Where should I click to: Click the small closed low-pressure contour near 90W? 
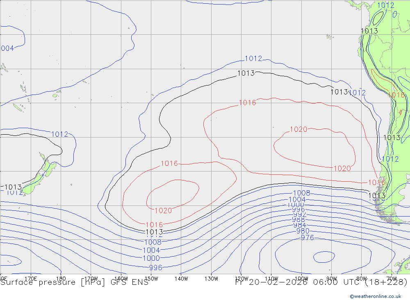point(324,257)
